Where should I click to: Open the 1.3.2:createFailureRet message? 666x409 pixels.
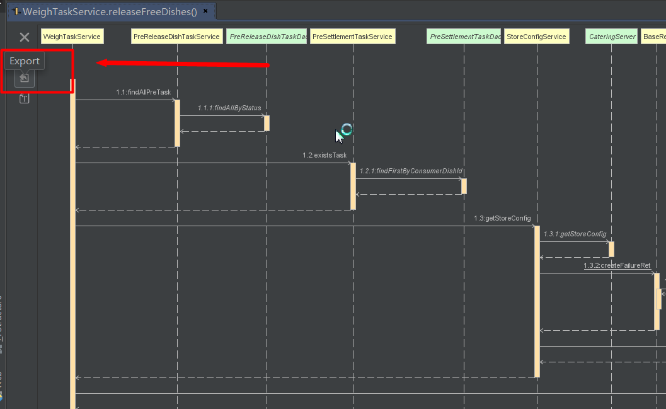(617, 265)
